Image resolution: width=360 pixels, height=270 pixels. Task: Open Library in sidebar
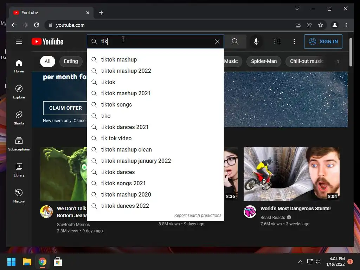tap(19, 170)
